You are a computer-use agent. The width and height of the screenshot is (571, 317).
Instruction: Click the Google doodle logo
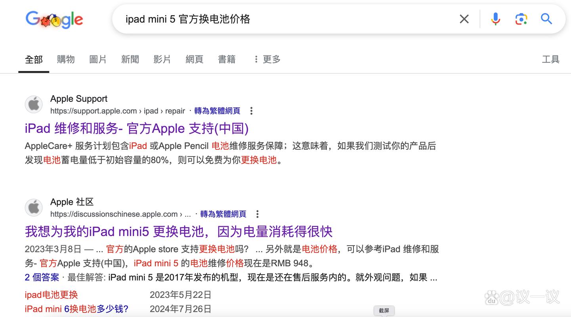coord(54,19)
